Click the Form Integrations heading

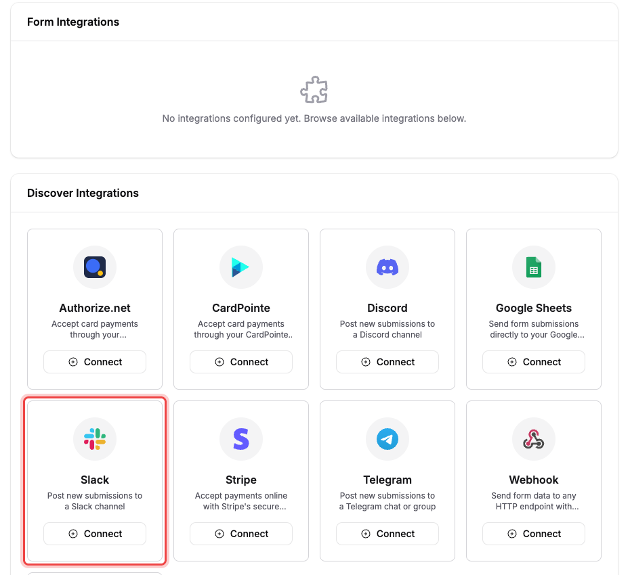[73, 22]
